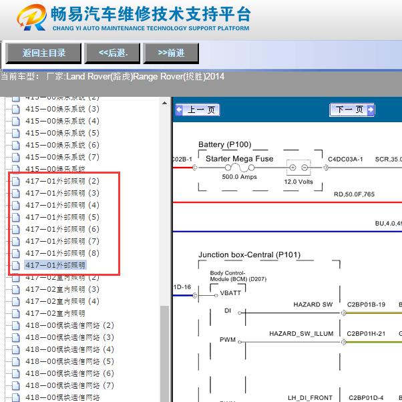
Task: Click document icon beside 417—01外部照明 (3)
Action: (x=16, y=193)
